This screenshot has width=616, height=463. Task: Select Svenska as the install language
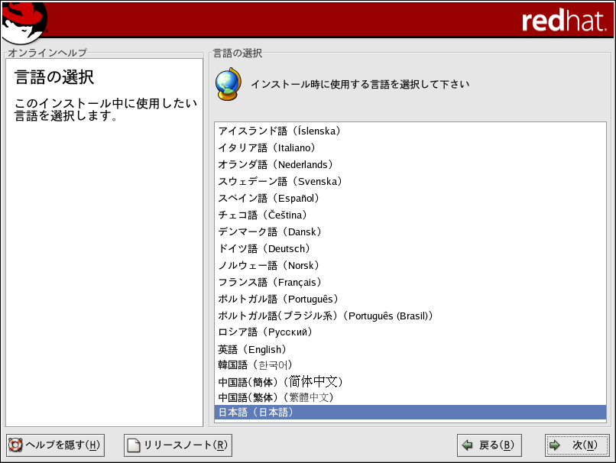280,181
